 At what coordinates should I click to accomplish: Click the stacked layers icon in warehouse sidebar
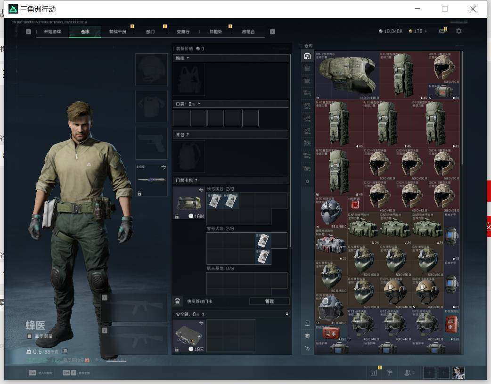click(307, 336)
